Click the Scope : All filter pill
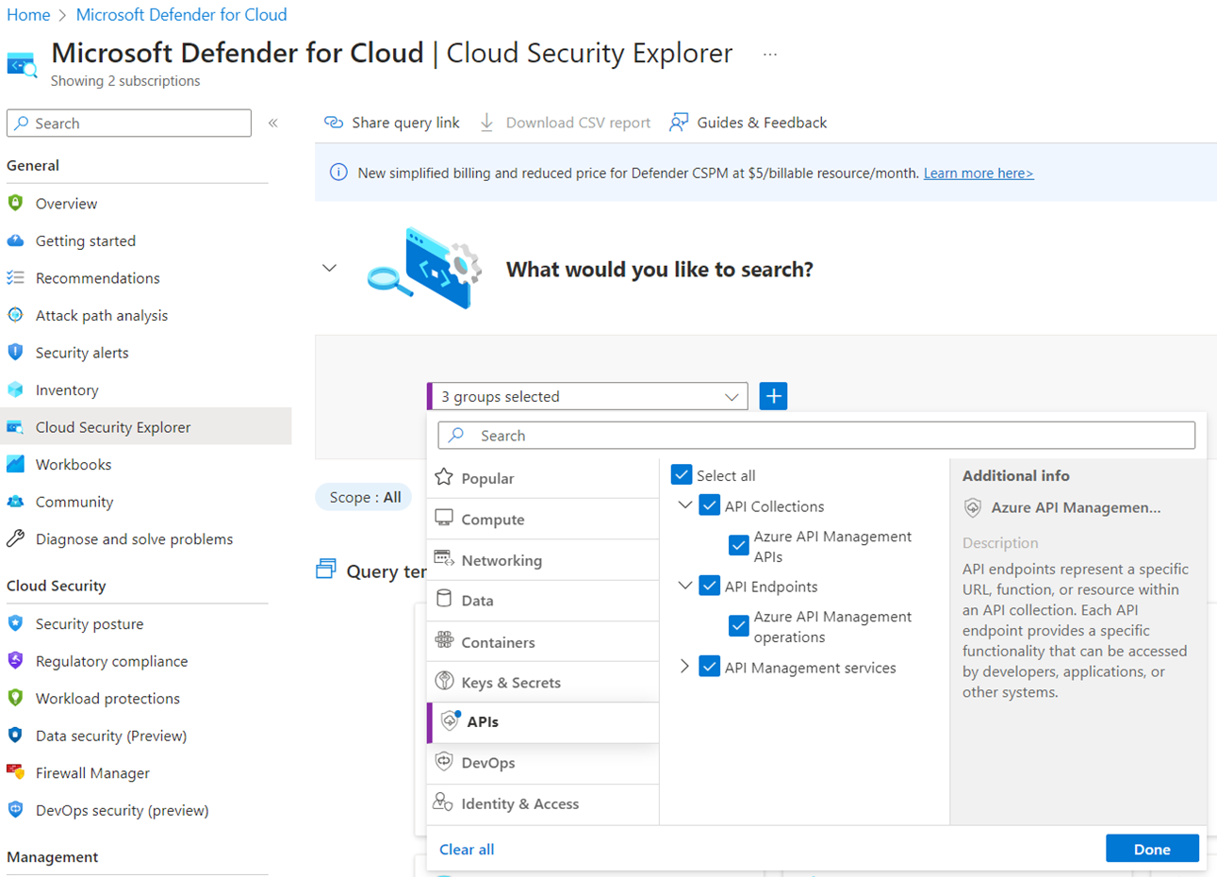 pyautogui.click(x=364, y=497)
